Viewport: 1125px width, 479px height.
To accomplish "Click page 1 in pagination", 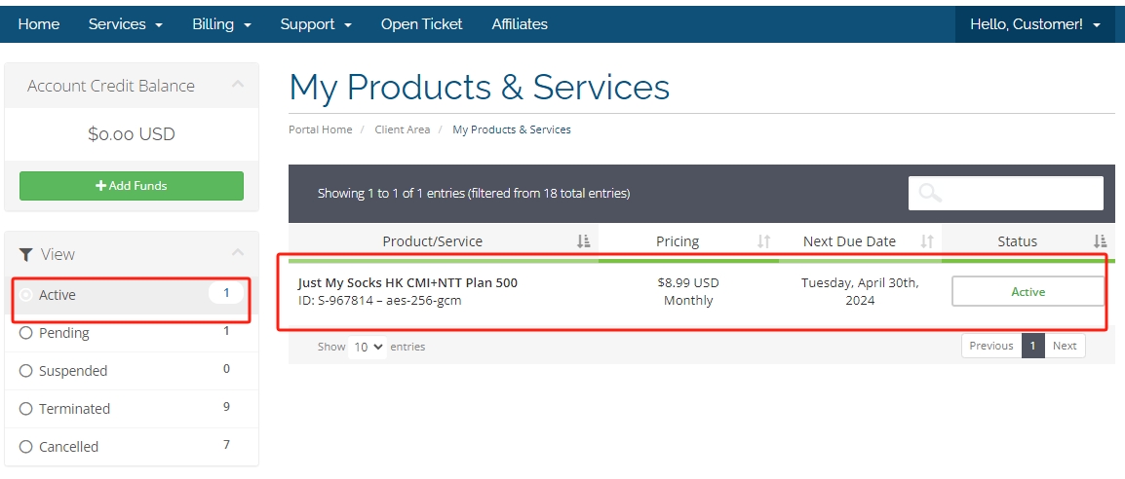I will (1033, 346).
